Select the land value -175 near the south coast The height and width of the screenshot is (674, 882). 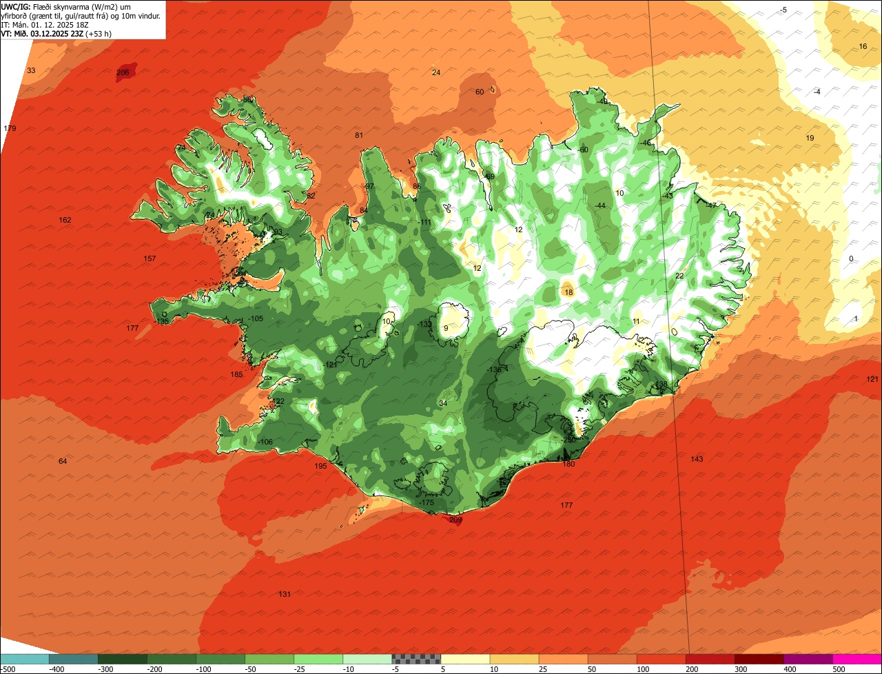coord(427,503)
